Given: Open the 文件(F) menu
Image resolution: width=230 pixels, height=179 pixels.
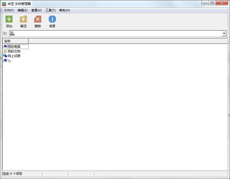Looking at the screenshot, I should (x=9, y=10).
